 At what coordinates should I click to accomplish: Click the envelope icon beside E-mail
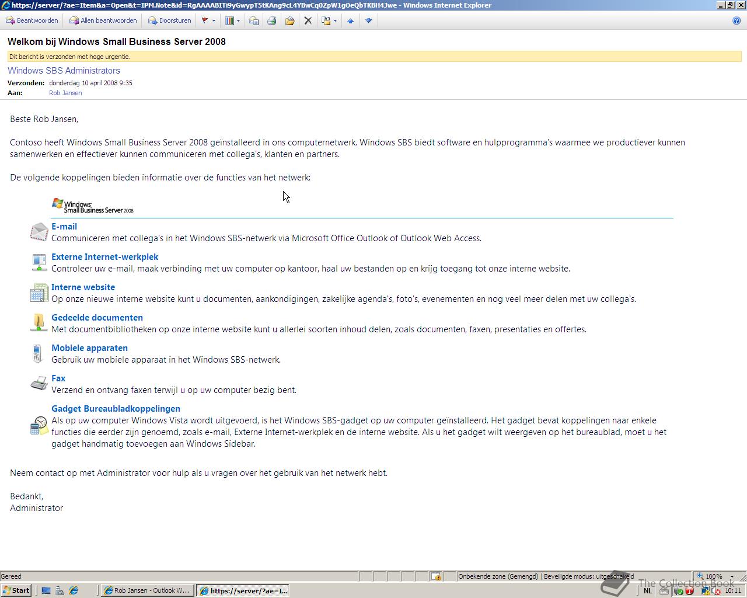(39, 232)
